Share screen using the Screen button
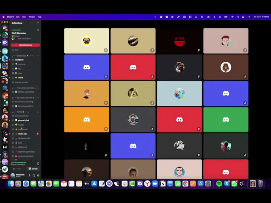The height and width of the screenshot is (203, 271). pyautogui.click(x=33, y=169)
